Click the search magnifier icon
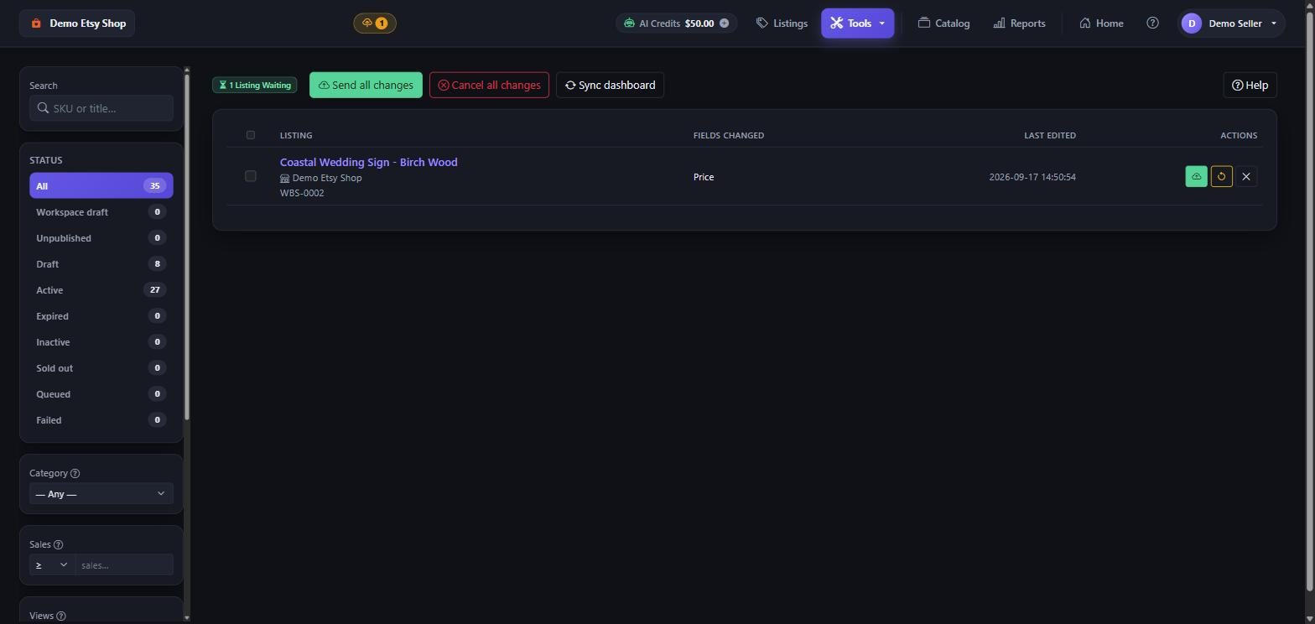Viewport: 1315px width, 624px height. [x=43, y=108]
